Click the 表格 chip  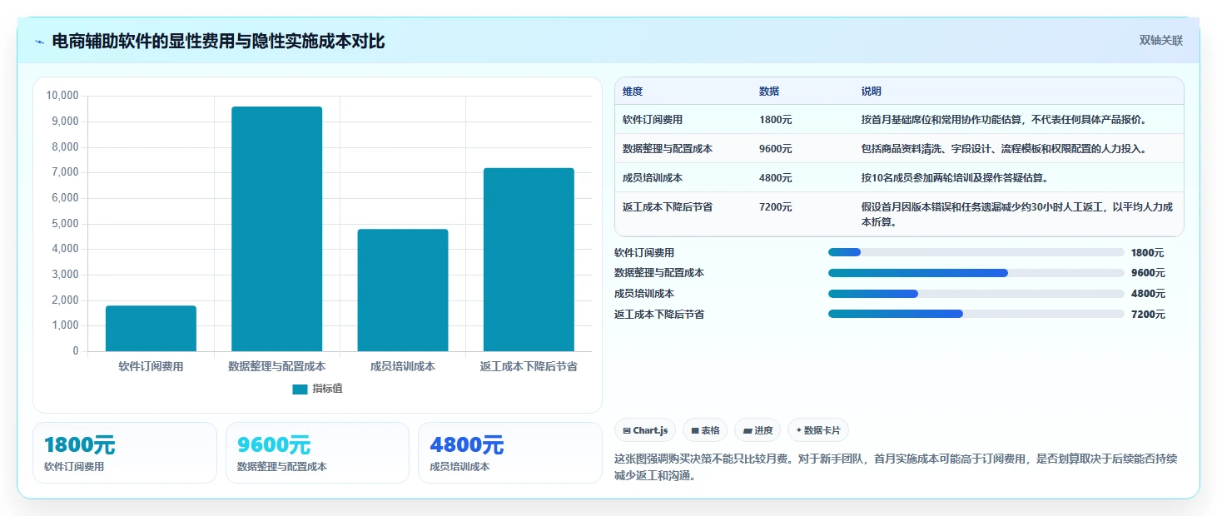pyautogui.click(x=705, y=430)
